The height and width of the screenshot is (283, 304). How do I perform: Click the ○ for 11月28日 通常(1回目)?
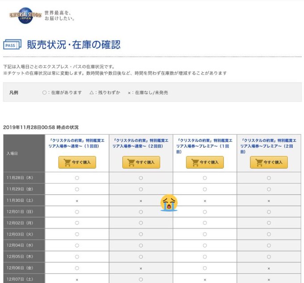click(x=77, y=178)
